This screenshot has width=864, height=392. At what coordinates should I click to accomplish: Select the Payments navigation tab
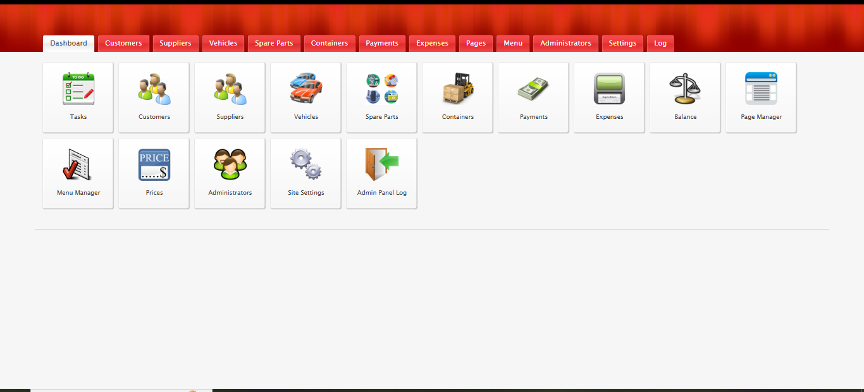click(x=382, y=44)
